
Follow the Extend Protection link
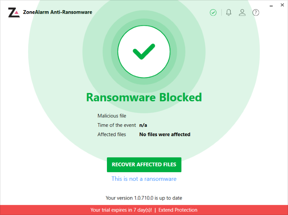point(178,210)
